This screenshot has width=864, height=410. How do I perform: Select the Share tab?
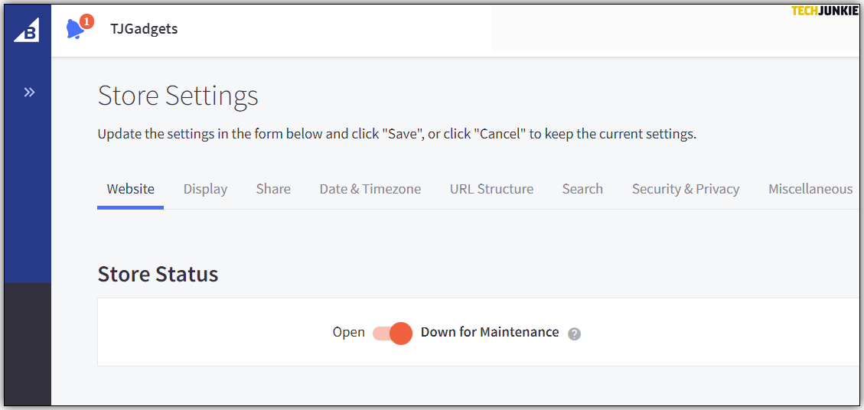click(273, 189)
